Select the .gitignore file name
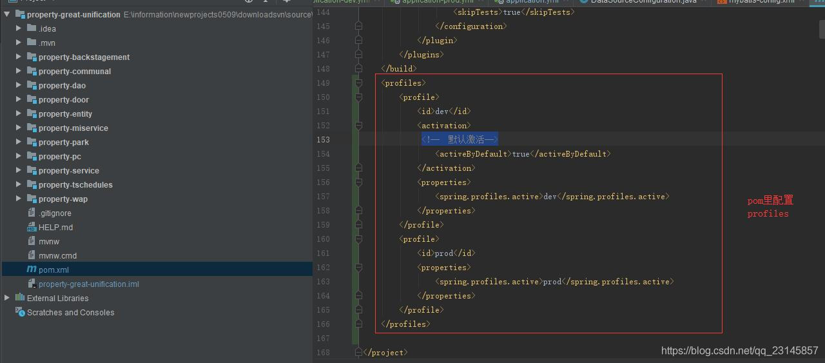825x363 pixels. pos(55,213)
